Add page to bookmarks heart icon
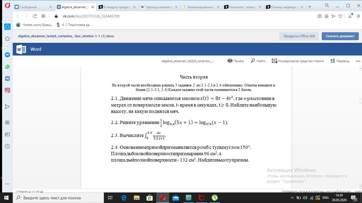 [340, 16]
